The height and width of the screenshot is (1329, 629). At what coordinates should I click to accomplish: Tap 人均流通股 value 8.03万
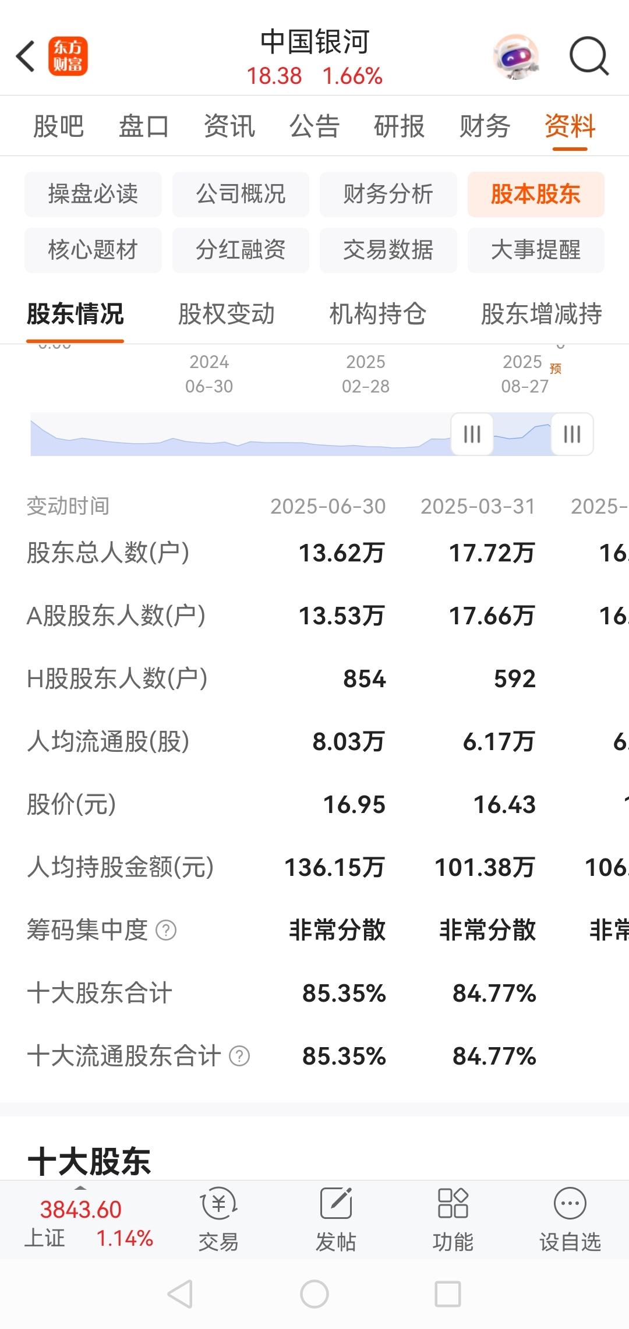click(x=349, y=741)
